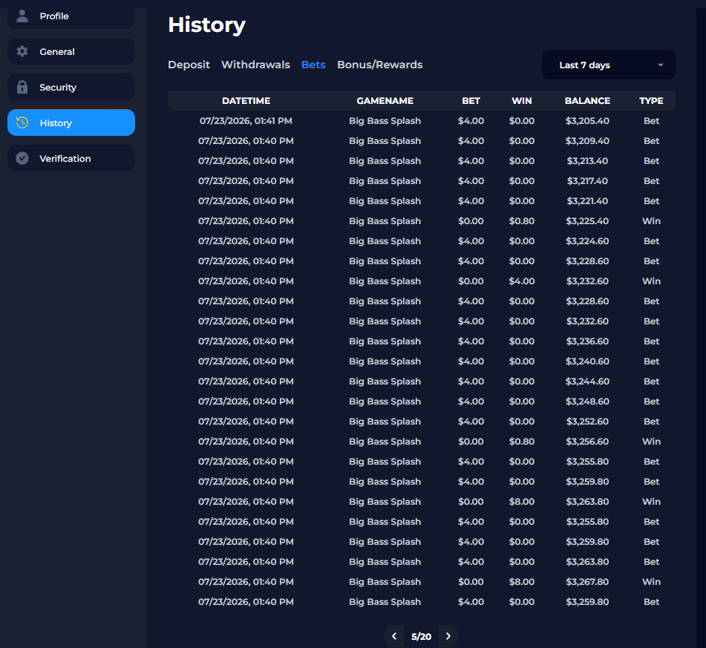Select the History sidebar item
This screenshot has width=706, height=648.
coord(71,122)
